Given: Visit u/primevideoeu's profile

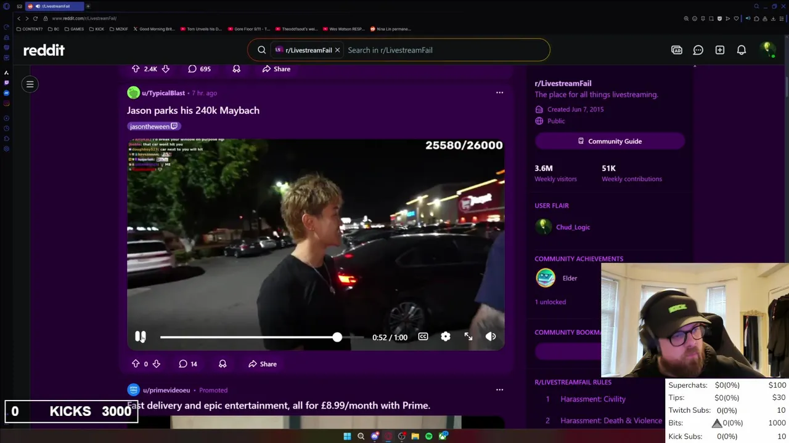Looking at the screenshot, I should click(166, 390).
